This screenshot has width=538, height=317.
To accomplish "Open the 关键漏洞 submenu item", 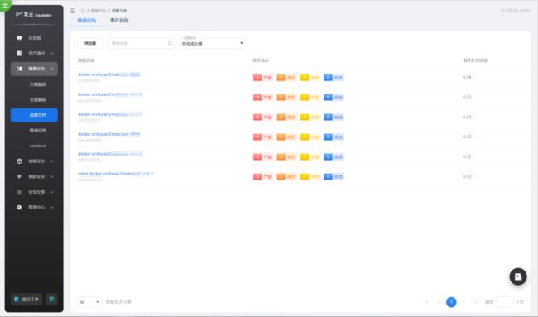I will (37, 84).
